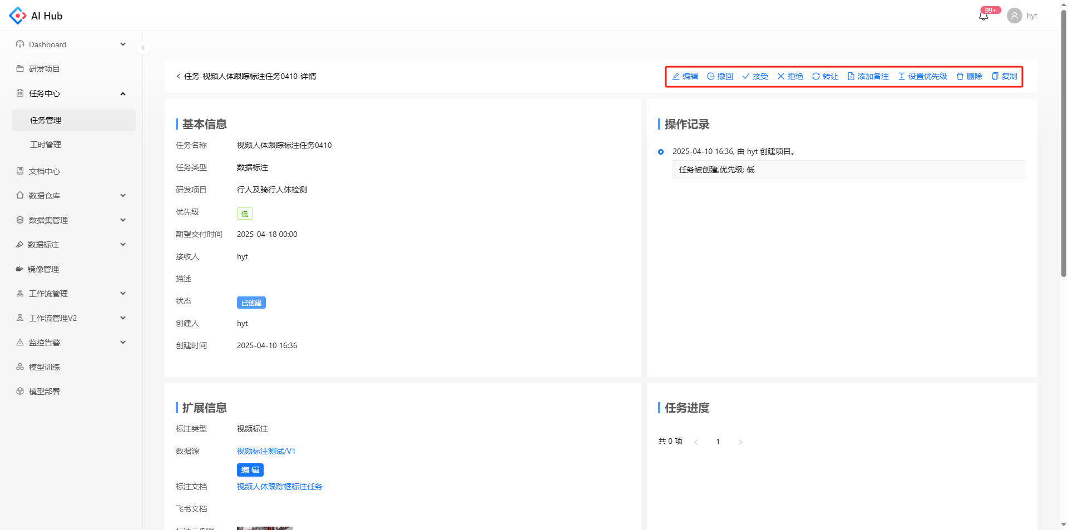This screenshot has width=1068, height=530.
Task: Click the AI Hub logo icon
Action: coord(18,16)
